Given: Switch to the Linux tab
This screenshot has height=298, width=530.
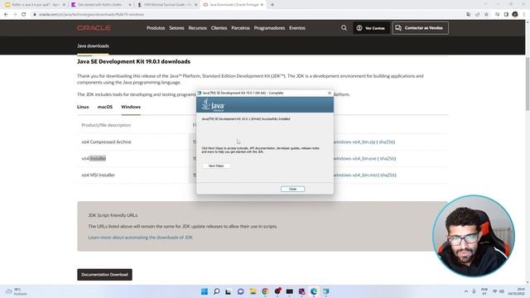Looking at the screenshot, I should pyautogui.click(x=83, y=107).
